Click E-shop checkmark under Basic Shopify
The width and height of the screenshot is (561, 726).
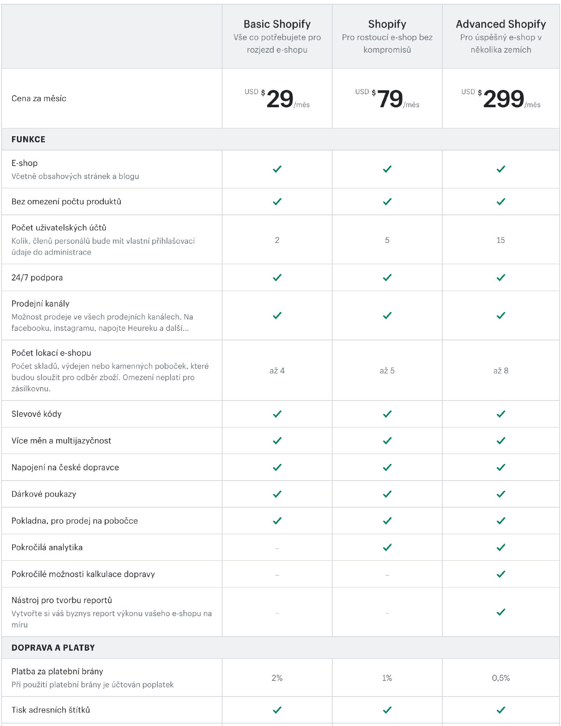[x=277, y=169]
